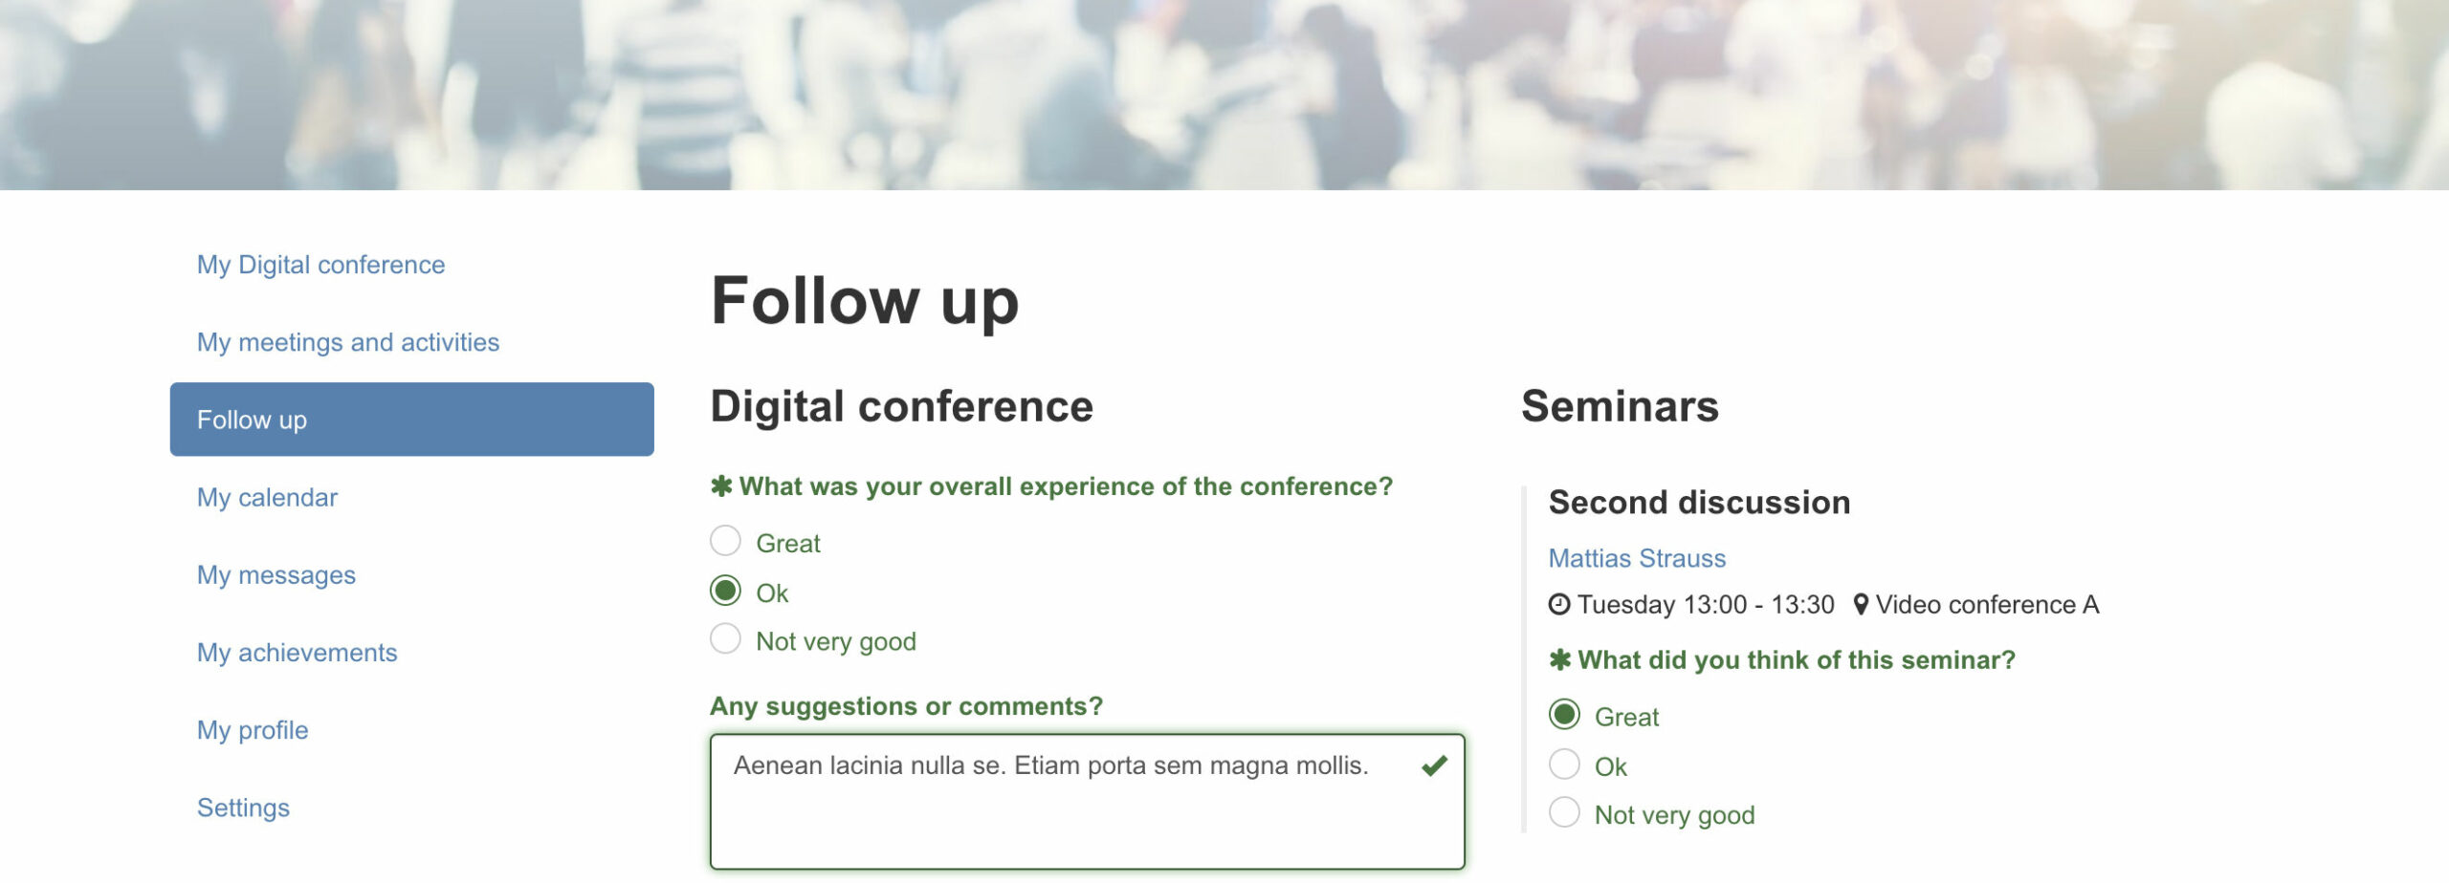This screenshot has height=883, width=2449.
Task: Open the Follow up sidebar item
Action: (412, 420)
